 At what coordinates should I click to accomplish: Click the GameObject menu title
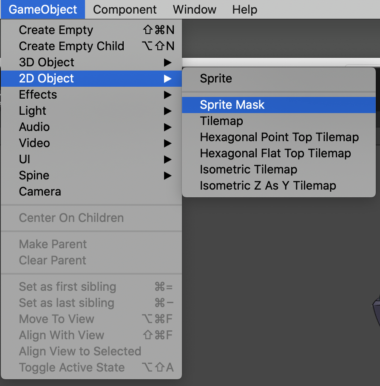point(43,9)
